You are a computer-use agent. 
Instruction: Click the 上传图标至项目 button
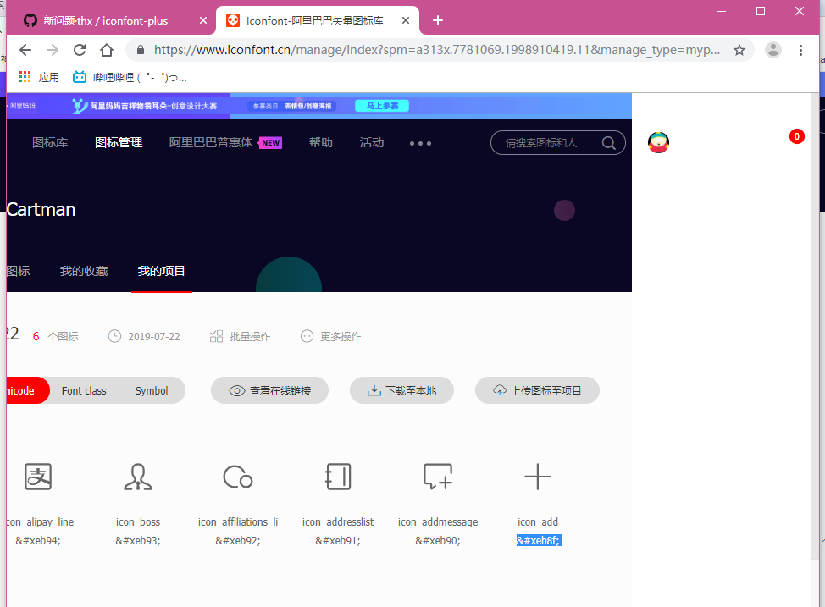click(537, 390)
